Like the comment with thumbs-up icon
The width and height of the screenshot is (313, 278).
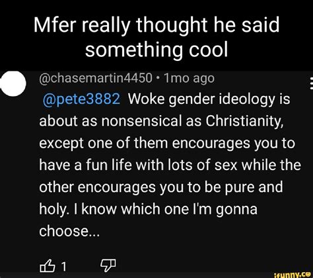[x=47, y=265]
